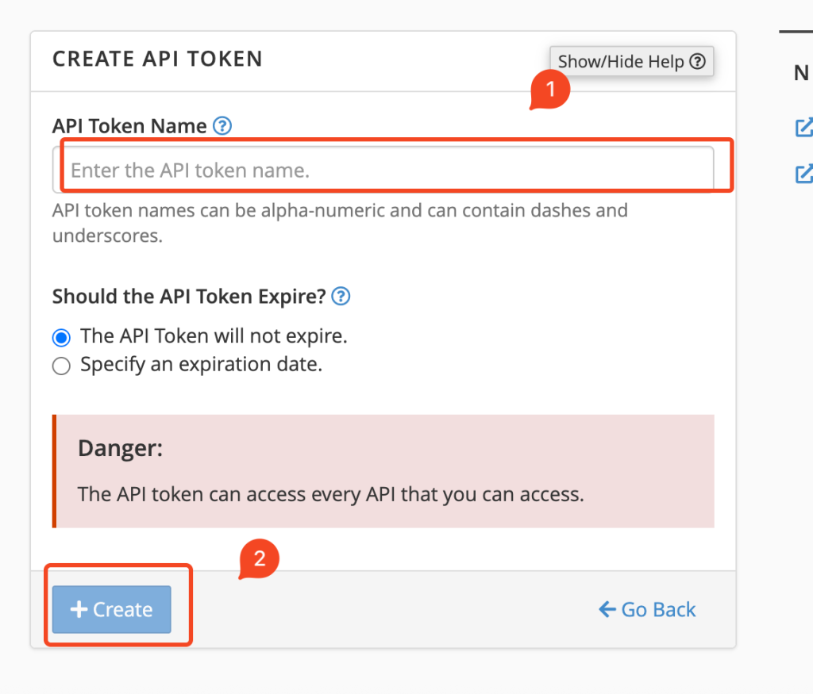Open the lower external link icon at right
The height and width of the screenshot is (694, 813).
pyautogui.click(x=803, y=173)
